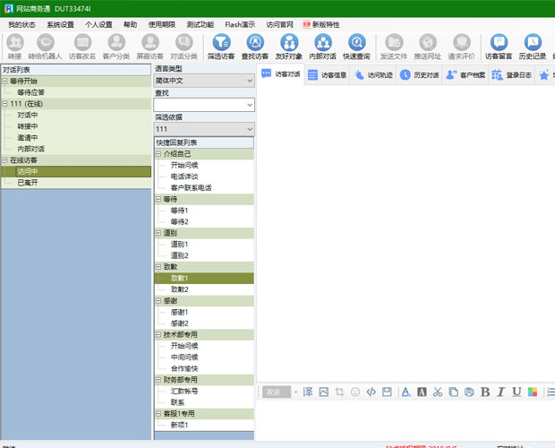The image size is (555, 448).
Task: Launch 快速查询 quick query
Action: [x=356, y=47]
